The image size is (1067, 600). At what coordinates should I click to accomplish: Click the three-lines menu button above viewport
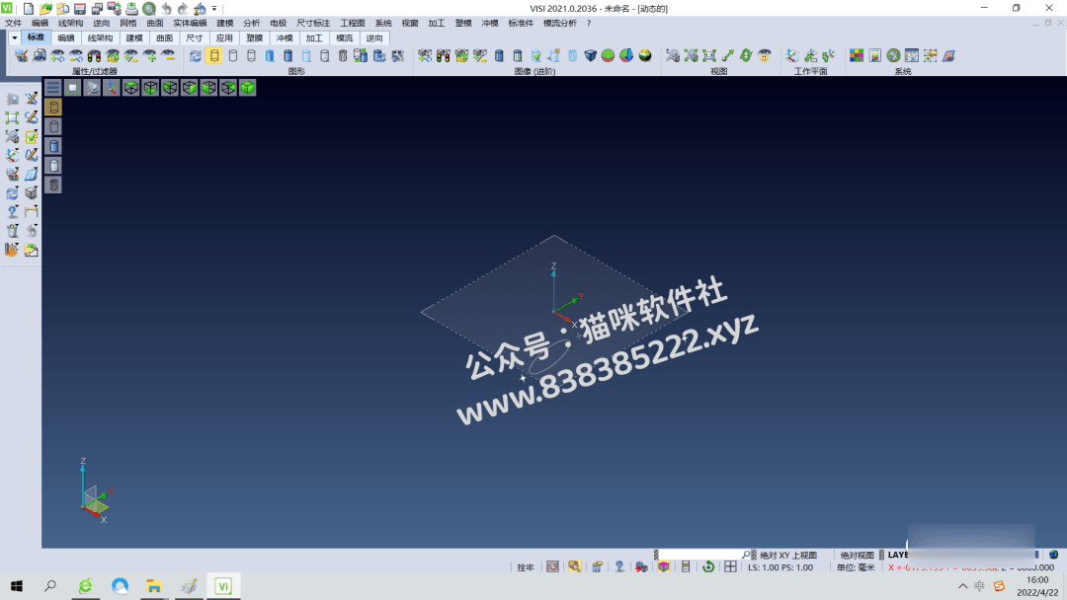53,88
